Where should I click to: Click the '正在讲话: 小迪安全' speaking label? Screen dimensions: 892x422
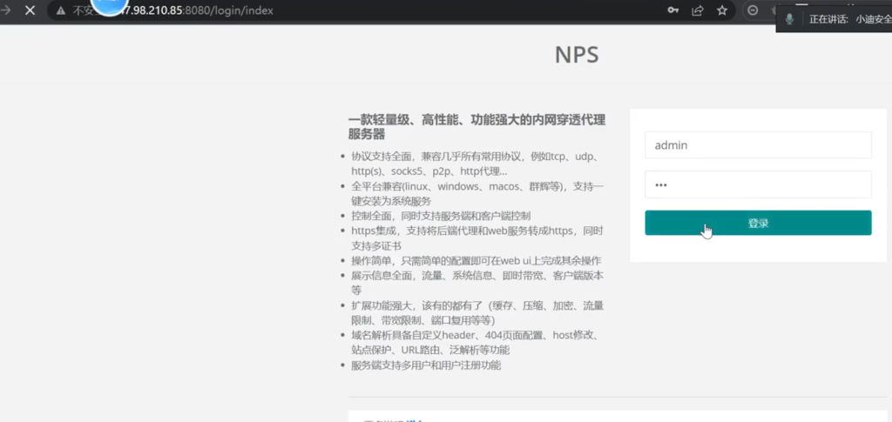pos(850,19)
